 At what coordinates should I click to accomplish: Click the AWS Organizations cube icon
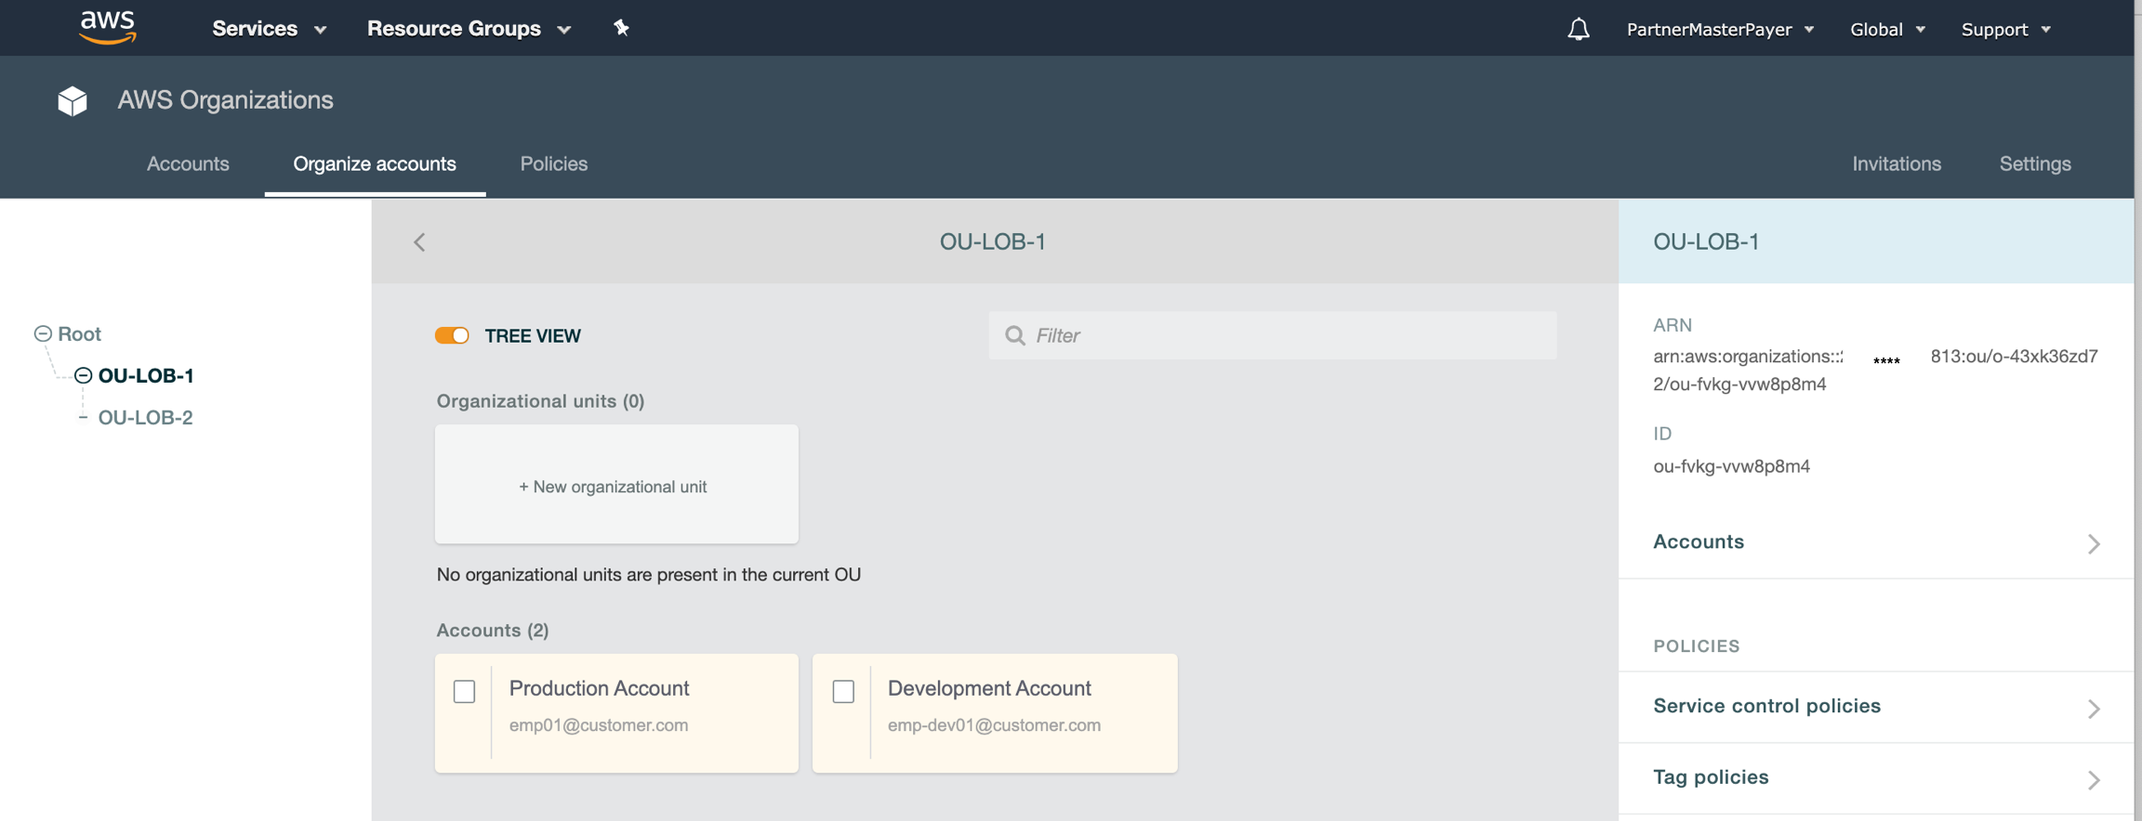point(73,100)
